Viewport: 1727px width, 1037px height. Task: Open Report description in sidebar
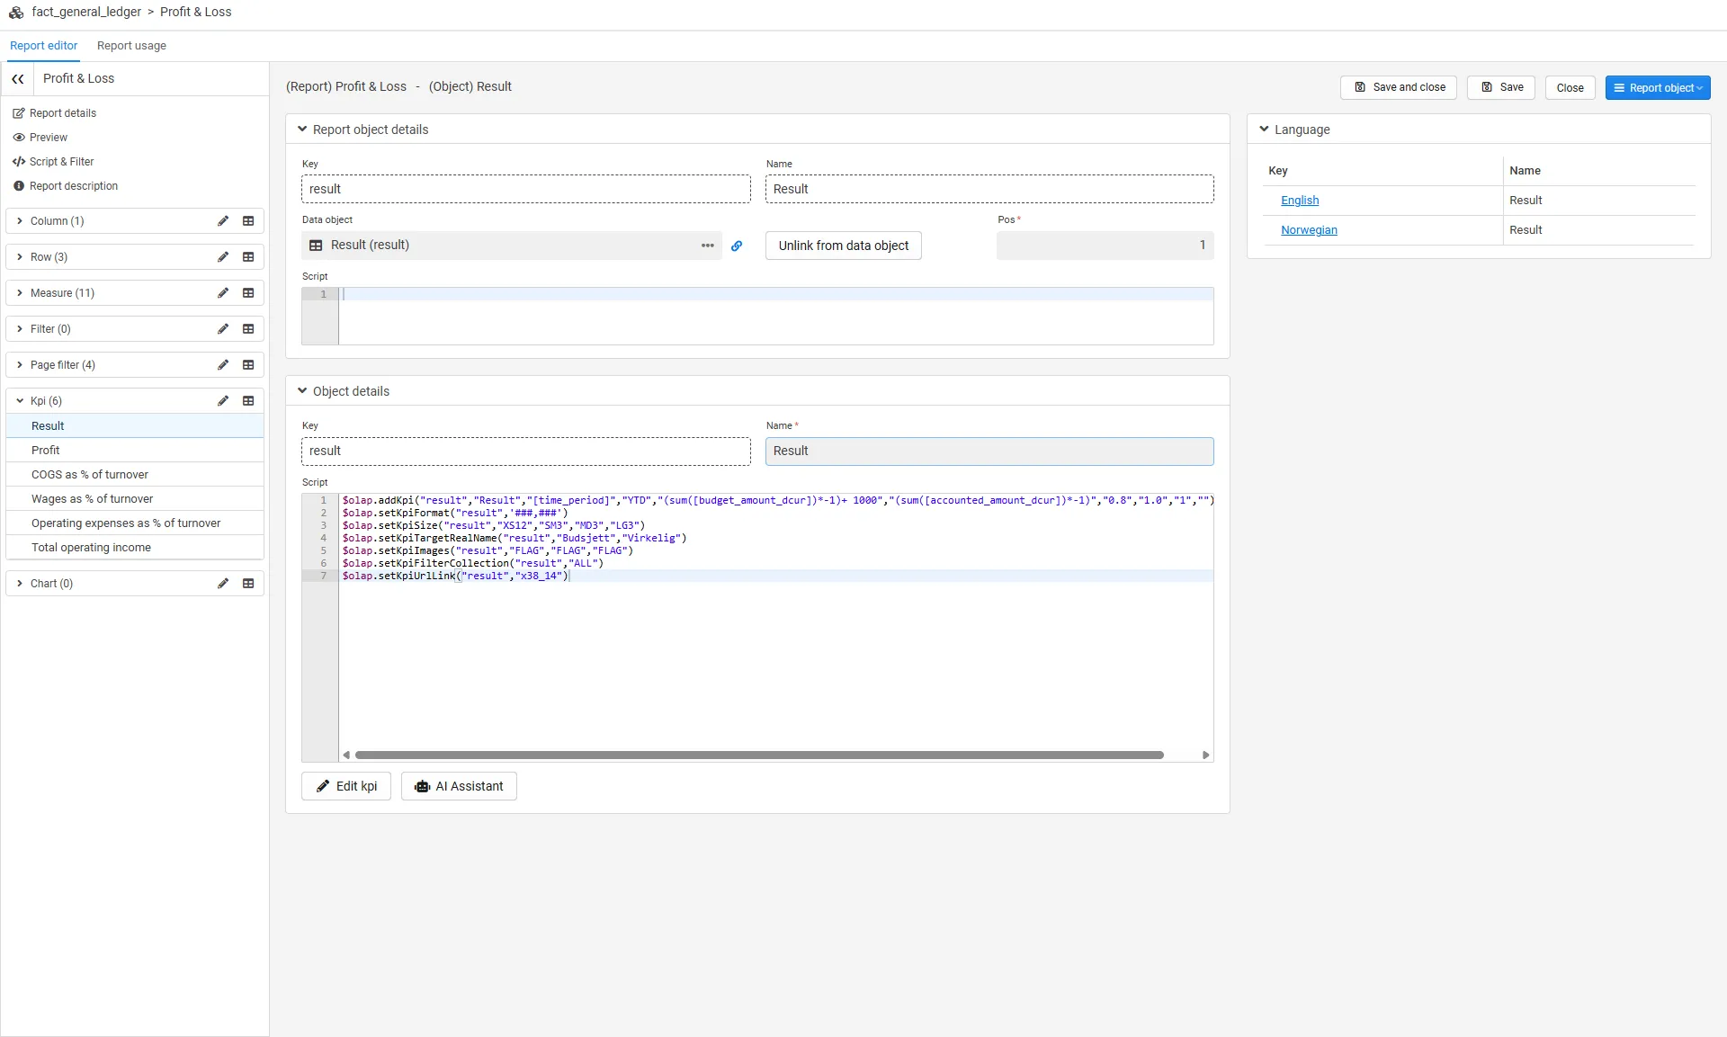pos(66,186)
